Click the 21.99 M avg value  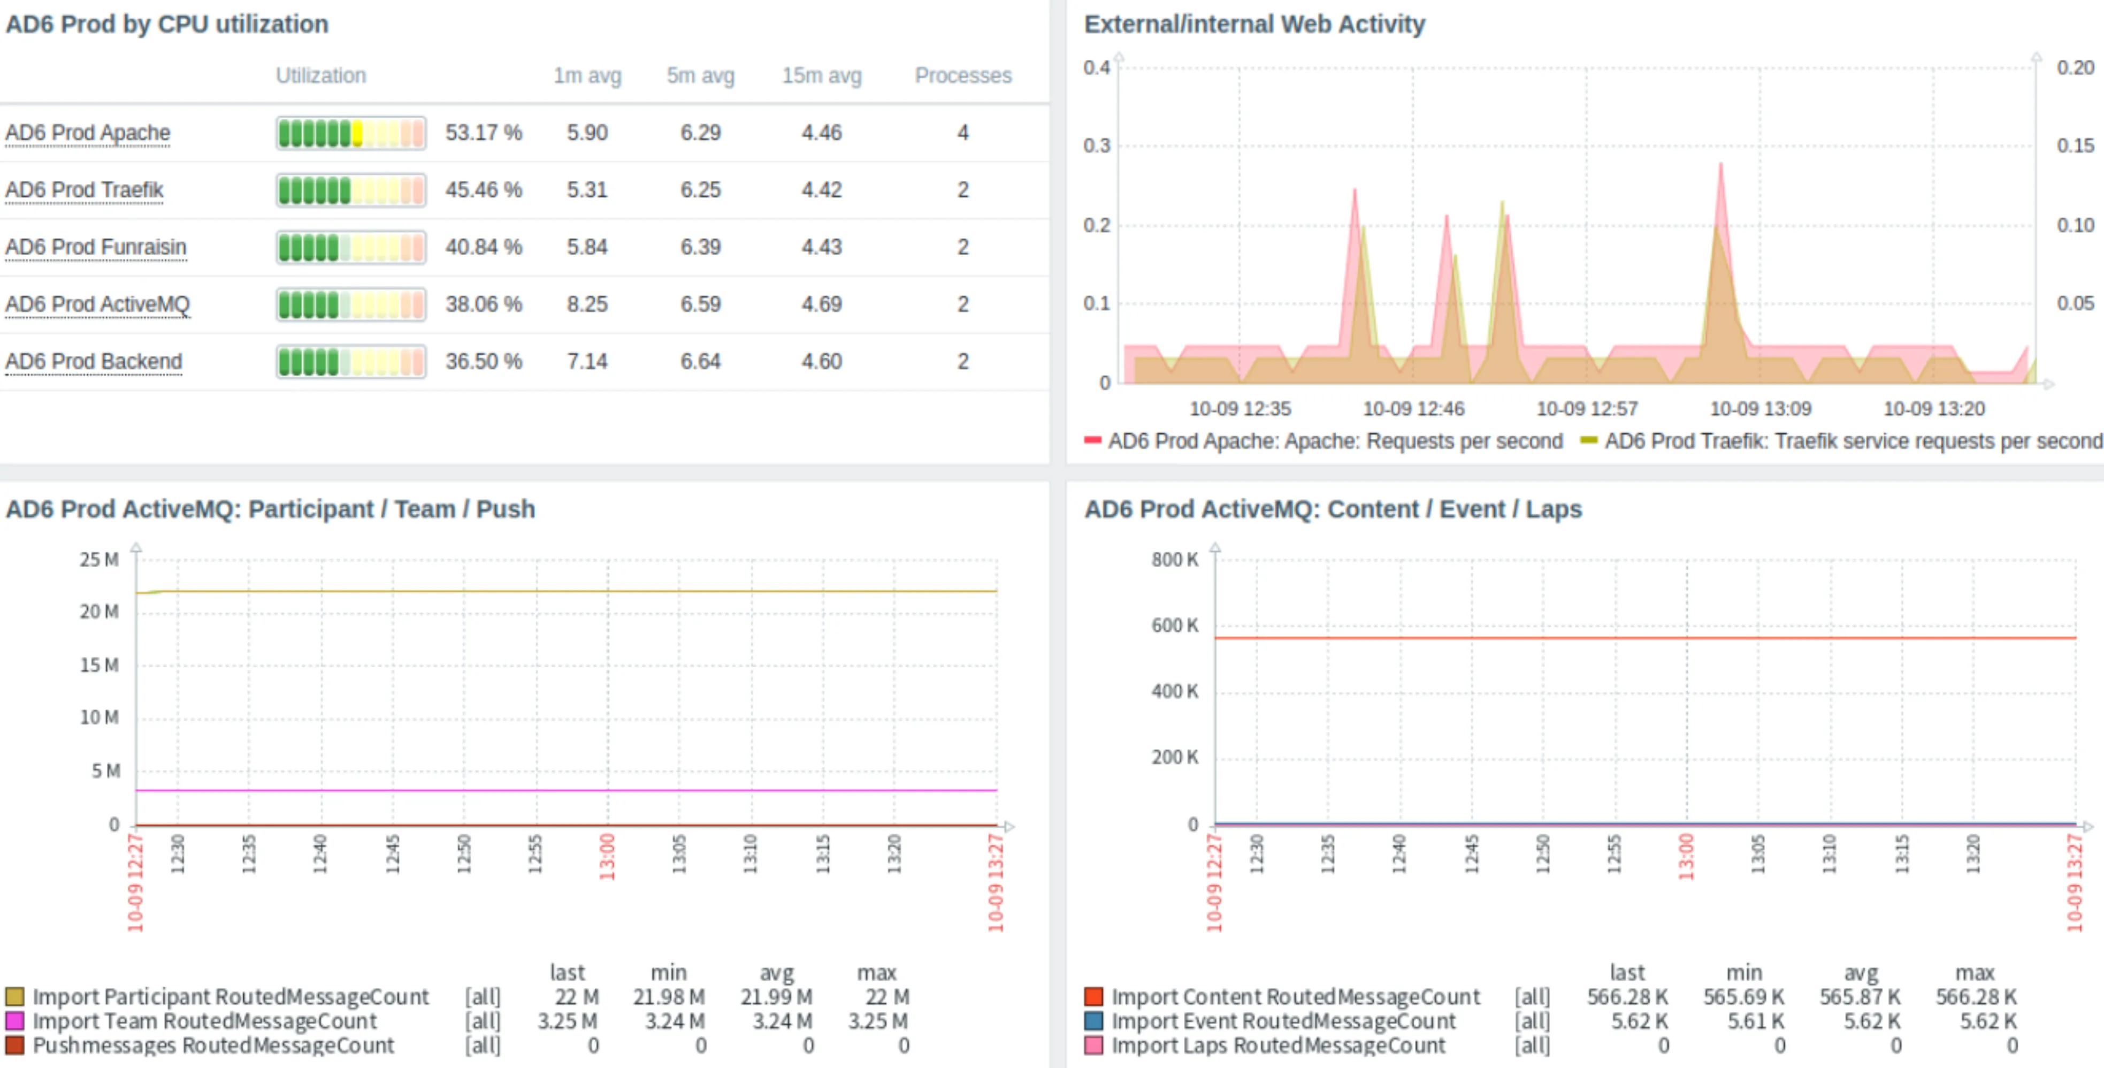pyautogui.click(x=777, y=997)
